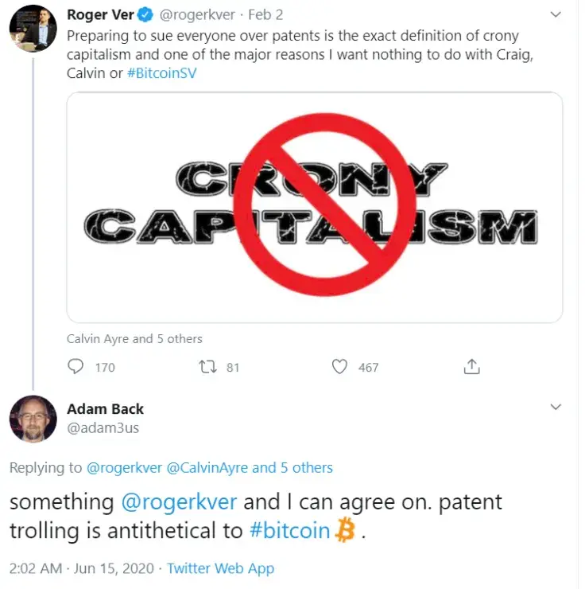The height and width of the screenshot is (589, 585).
Task: Expand the options chevron on Roger Ver's tweet
Action: (x=556, y=14)
